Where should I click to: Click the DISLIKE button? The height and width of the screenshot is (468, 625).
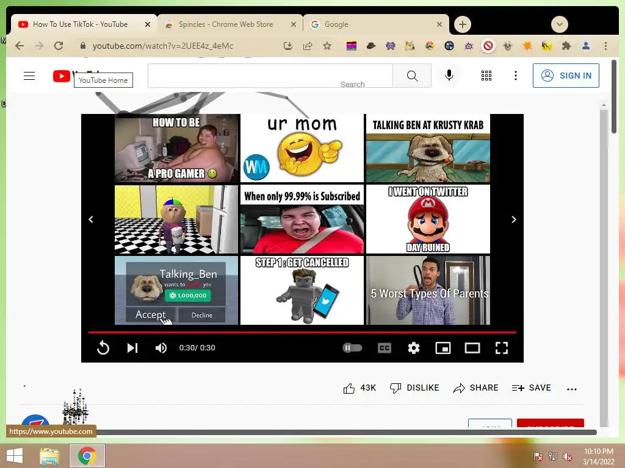(x=414, y=388)
